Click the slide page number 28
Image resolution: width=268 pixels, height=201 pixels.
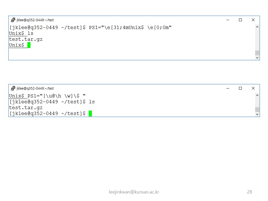click(x=250, y=192)
